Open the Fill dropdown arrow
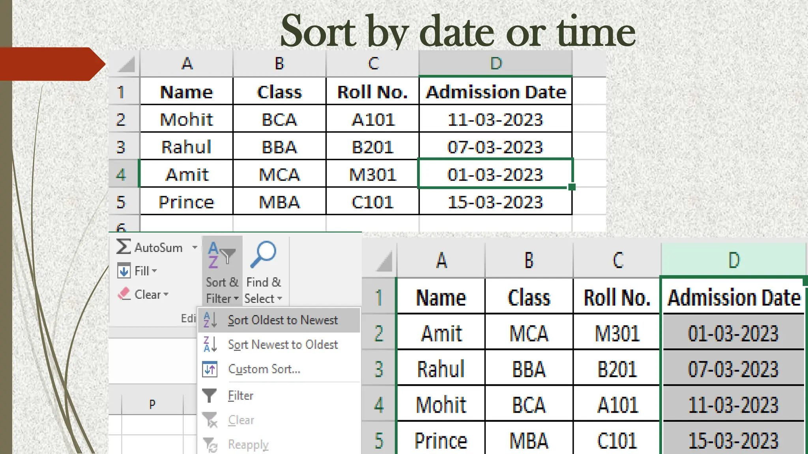The width and height of the screenshot is (808, 454). pos(154,271)
